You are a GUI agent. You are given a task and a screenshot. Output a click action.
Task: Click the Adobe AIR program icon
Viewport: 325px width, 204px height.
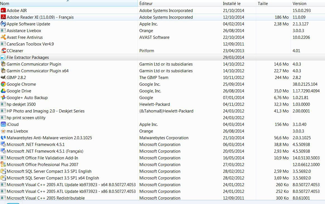pyautogui.click(x=3, y=10)
